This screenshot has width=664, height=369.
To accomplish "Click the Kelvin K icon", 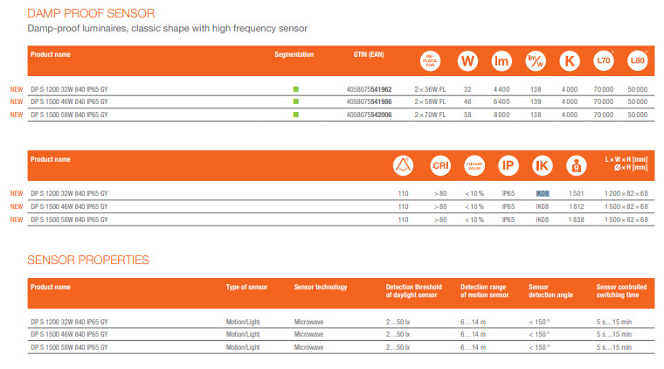I will (x=570, y=61).
